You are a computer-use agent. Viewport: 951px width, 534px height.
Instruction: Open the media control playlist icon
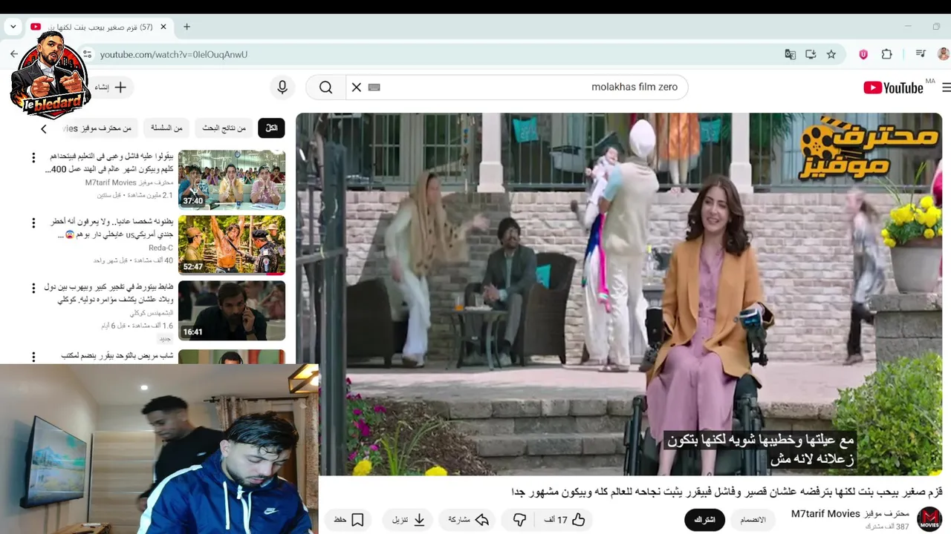[x=921, y=54]
